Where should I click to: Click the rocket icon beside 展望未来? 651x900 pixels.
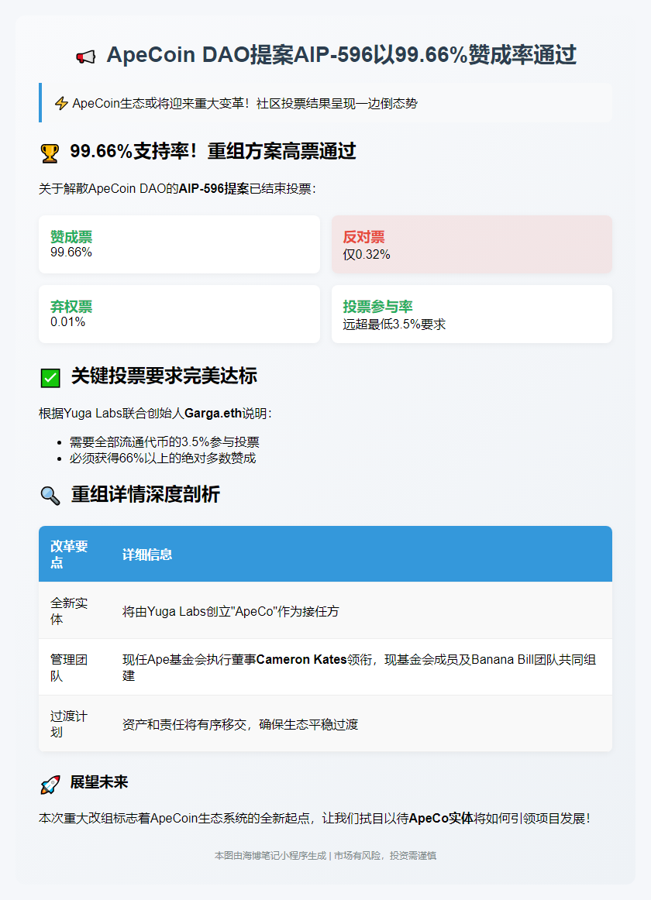[x=50, y=784]
